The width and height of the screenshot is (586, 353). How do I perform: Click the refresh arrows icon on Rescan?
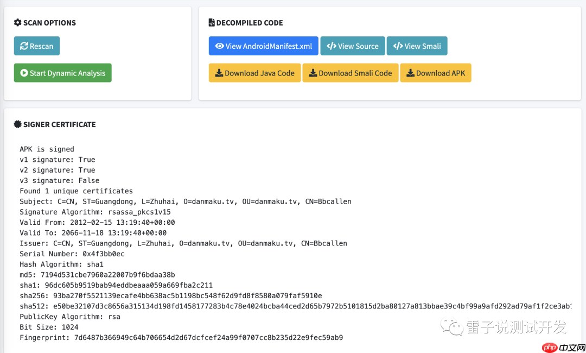[x=24, y=46]
